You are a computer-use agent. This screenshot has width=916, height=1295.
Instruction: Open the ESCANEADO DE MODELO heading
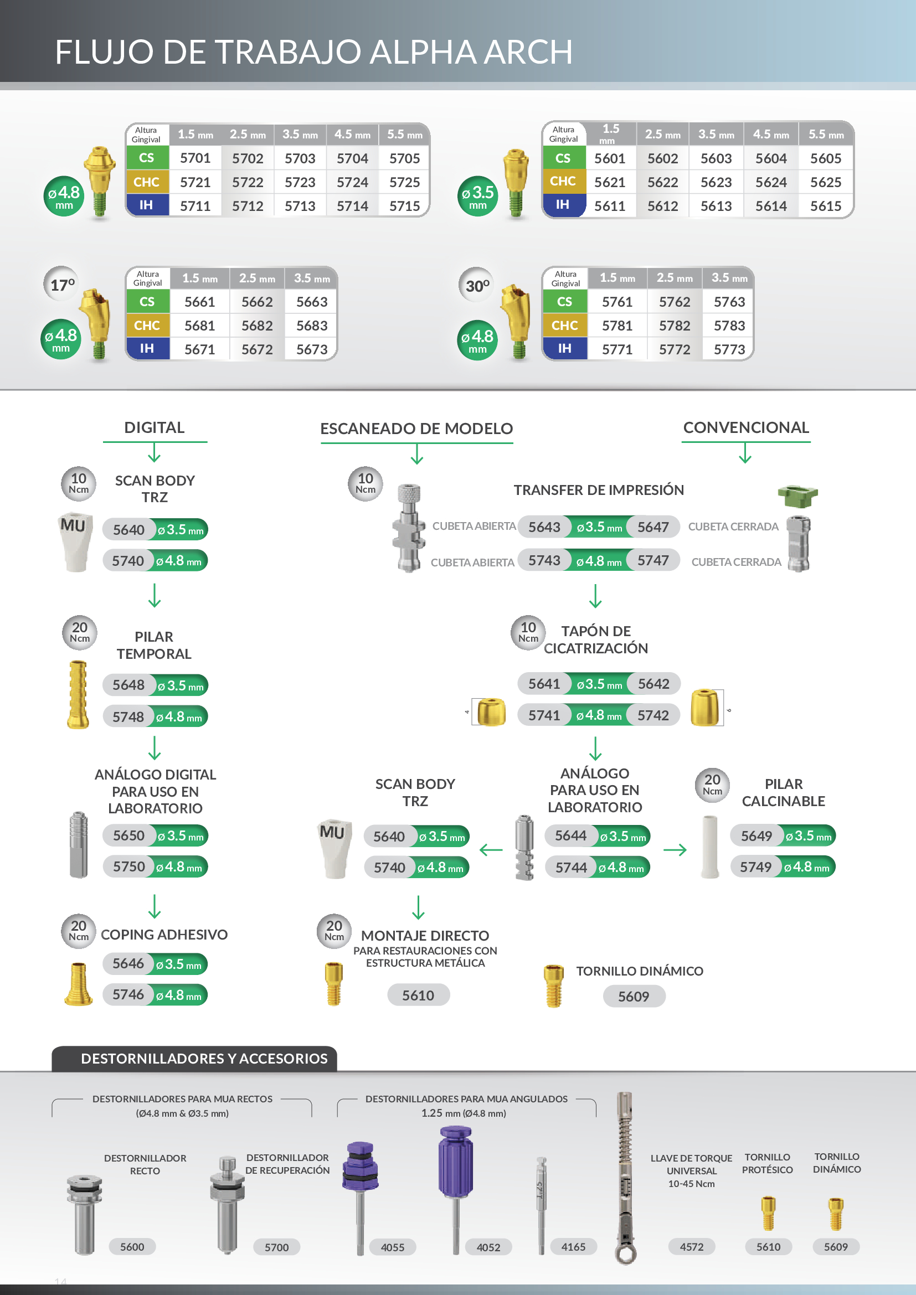[x=416, y=429]
